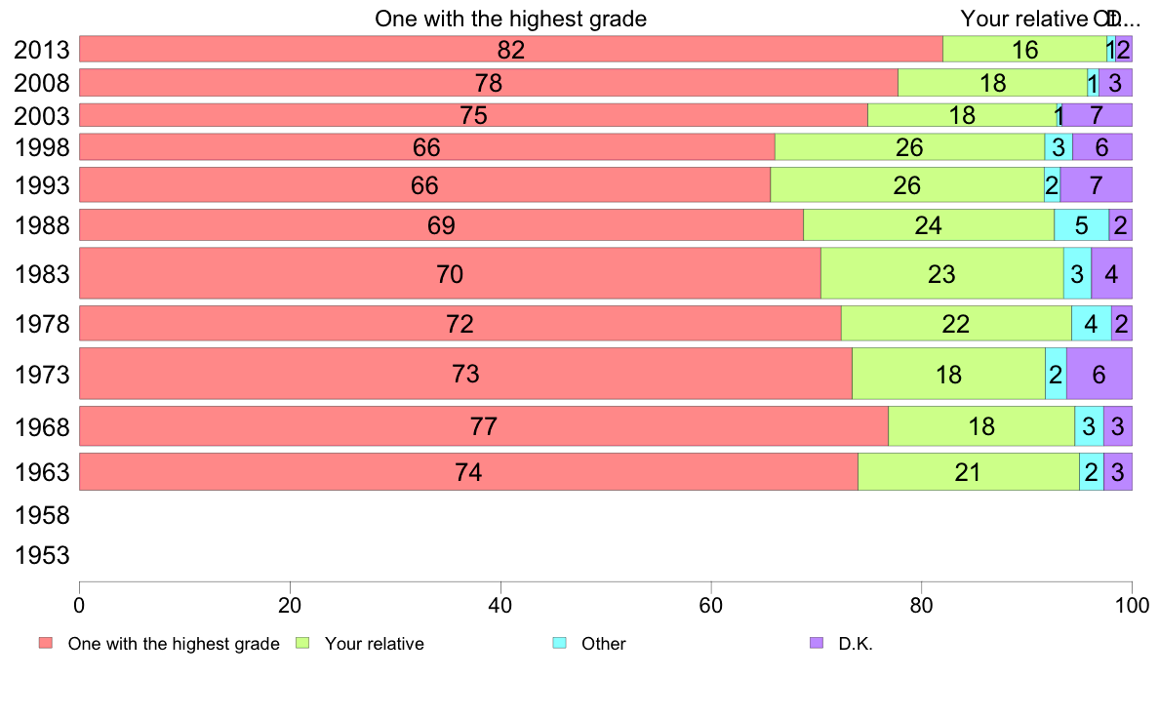Click the green Your relative legend swatch
This screenshot has width=1159, height=718.
pos(302,643)
